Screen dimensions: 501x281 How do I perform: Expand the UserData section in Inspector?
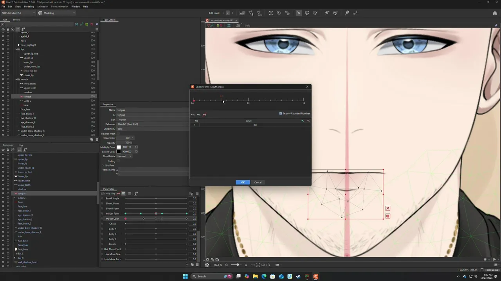103,165
